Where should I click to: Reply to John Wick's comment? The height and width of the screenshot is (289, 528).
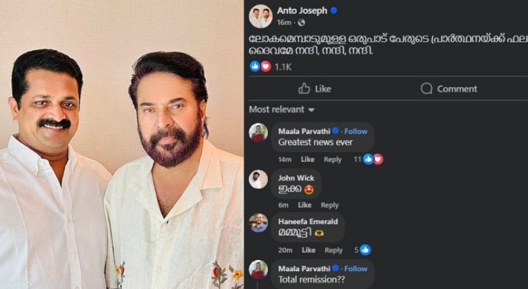[329, 205]
